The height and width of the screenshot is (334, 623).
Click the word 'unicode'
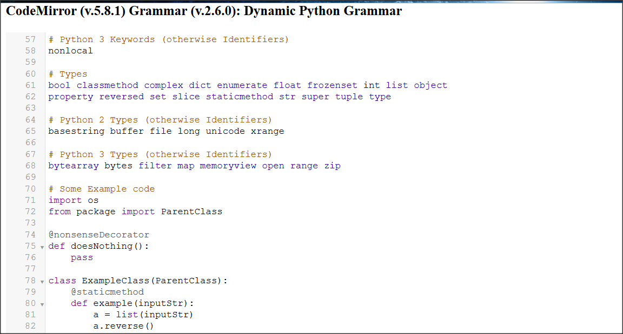pos(226,131)
